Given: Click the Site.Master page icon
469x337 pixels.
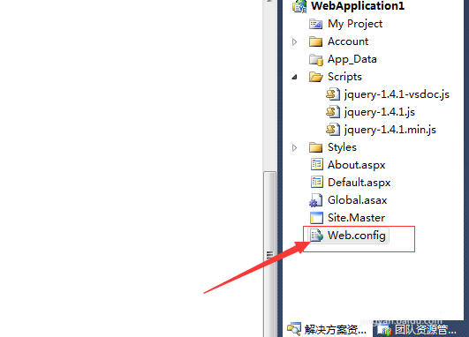Looking at the screenshot, I should 316,218.
